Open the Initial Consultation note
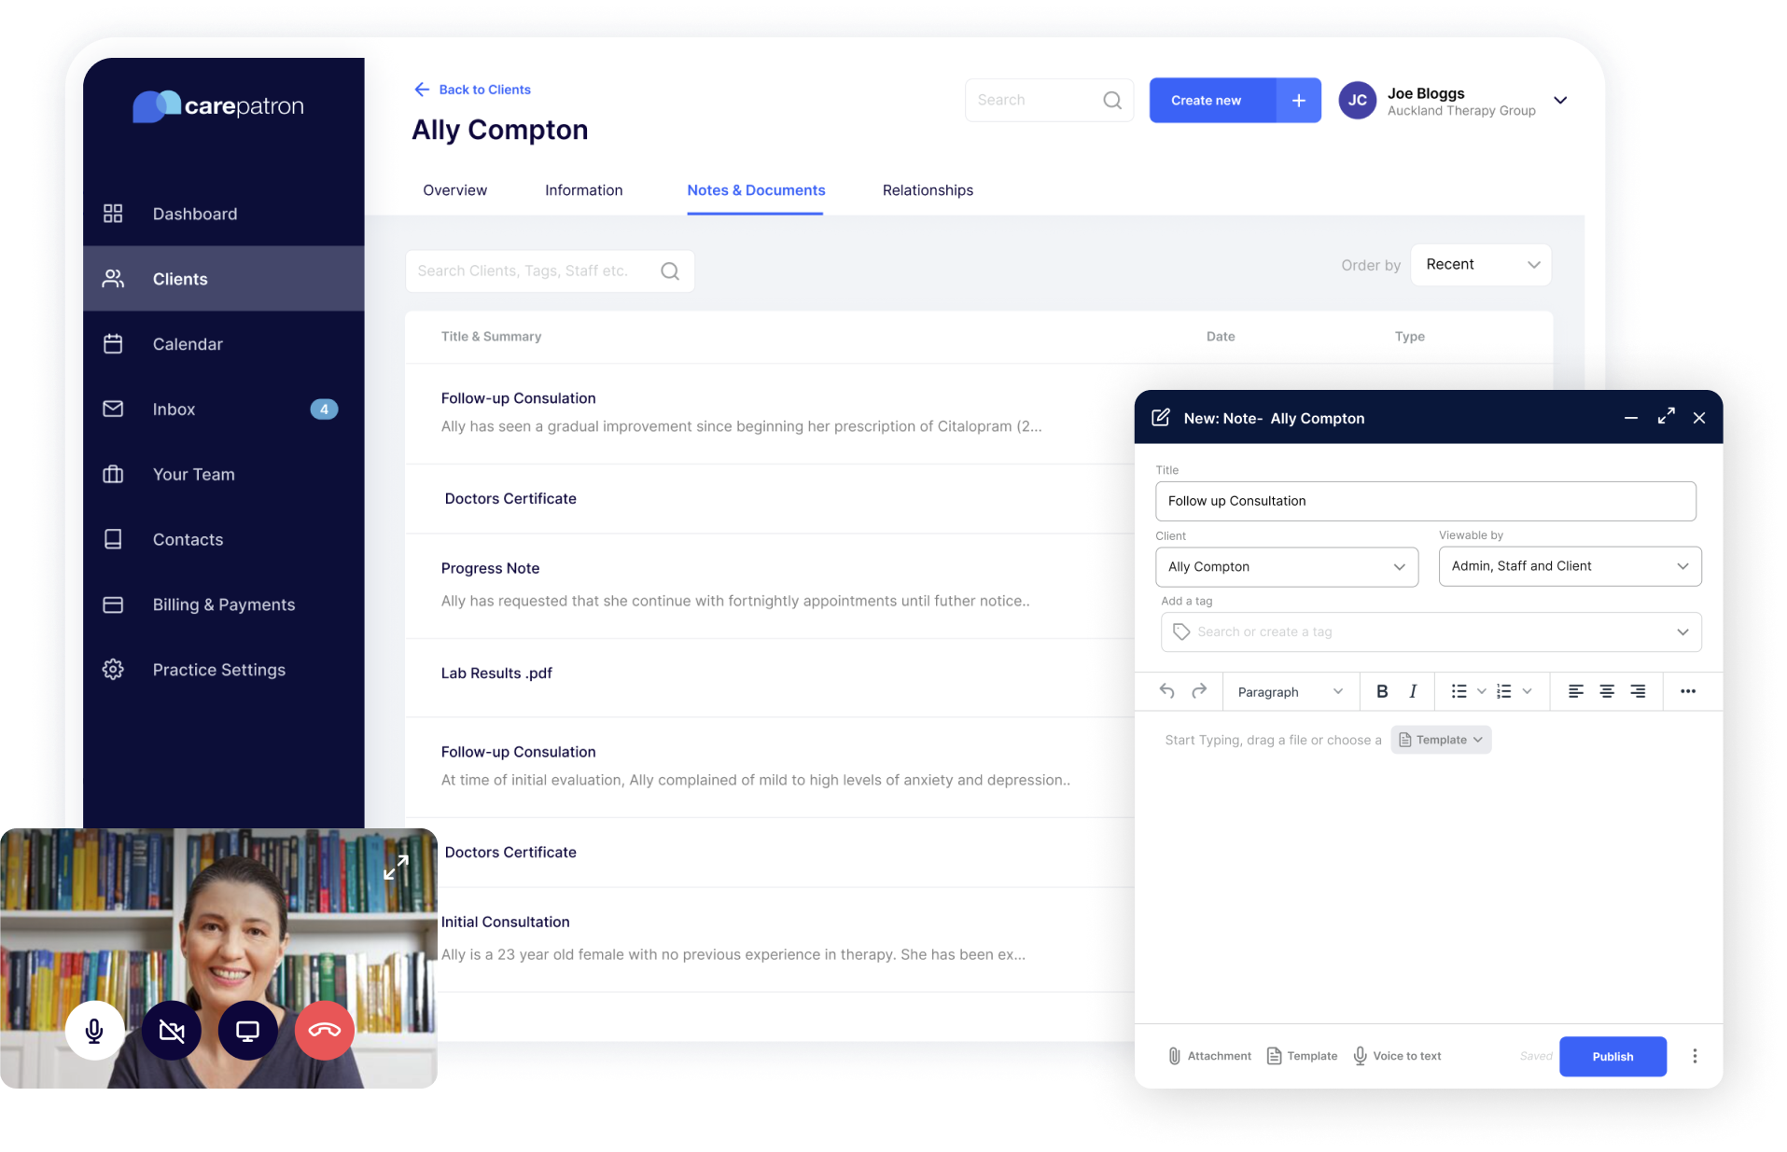1787x1152 pixels. point(505,923)
